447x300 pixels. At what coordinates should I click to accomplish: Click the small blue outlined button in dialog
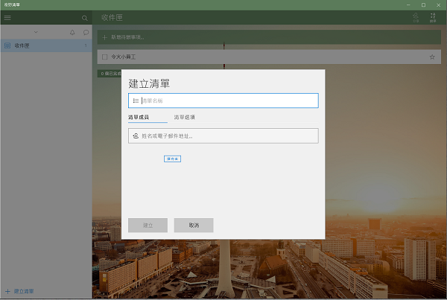[x=172, y=159]
